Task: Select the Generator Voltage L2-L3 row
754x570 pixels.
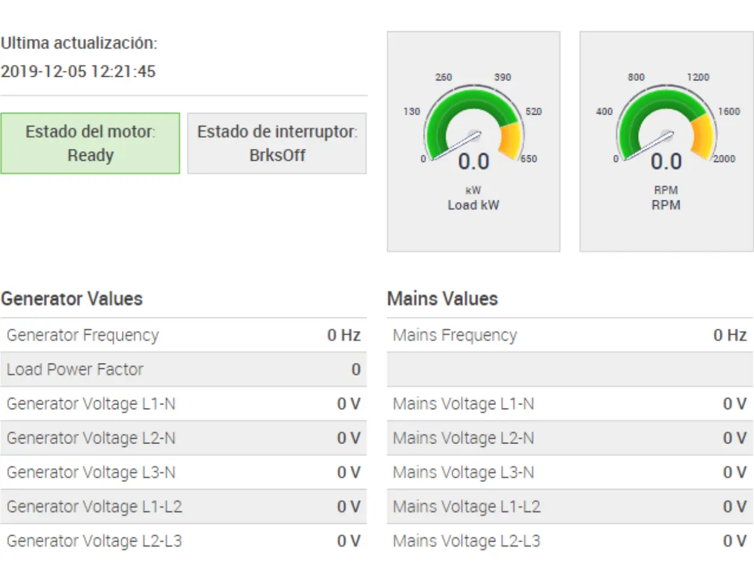Action: [x=183, y=541]
